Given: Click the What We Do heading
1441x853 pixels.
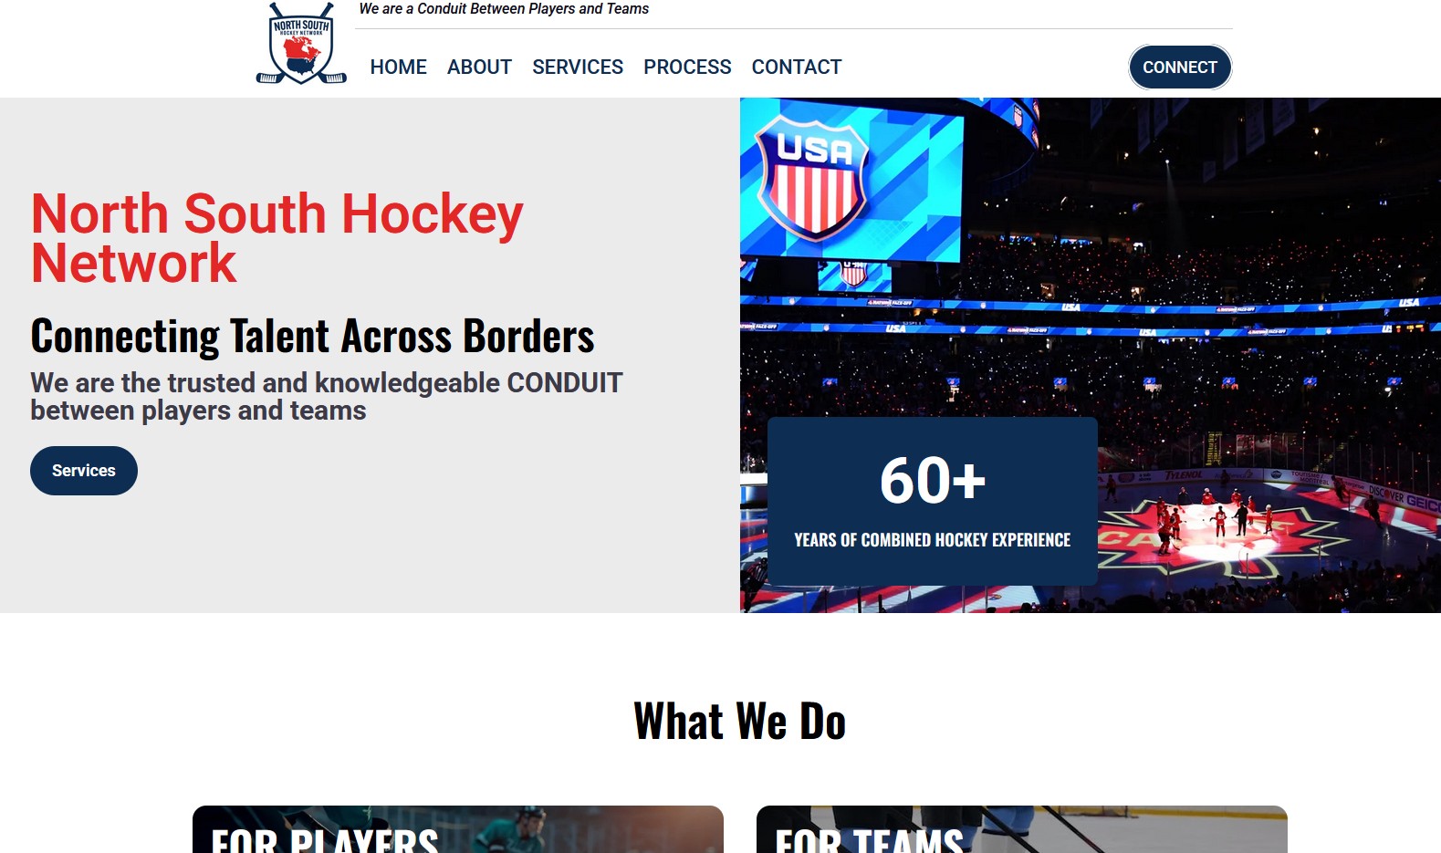Looking at the screenshot, I should (x=739, y=722).
